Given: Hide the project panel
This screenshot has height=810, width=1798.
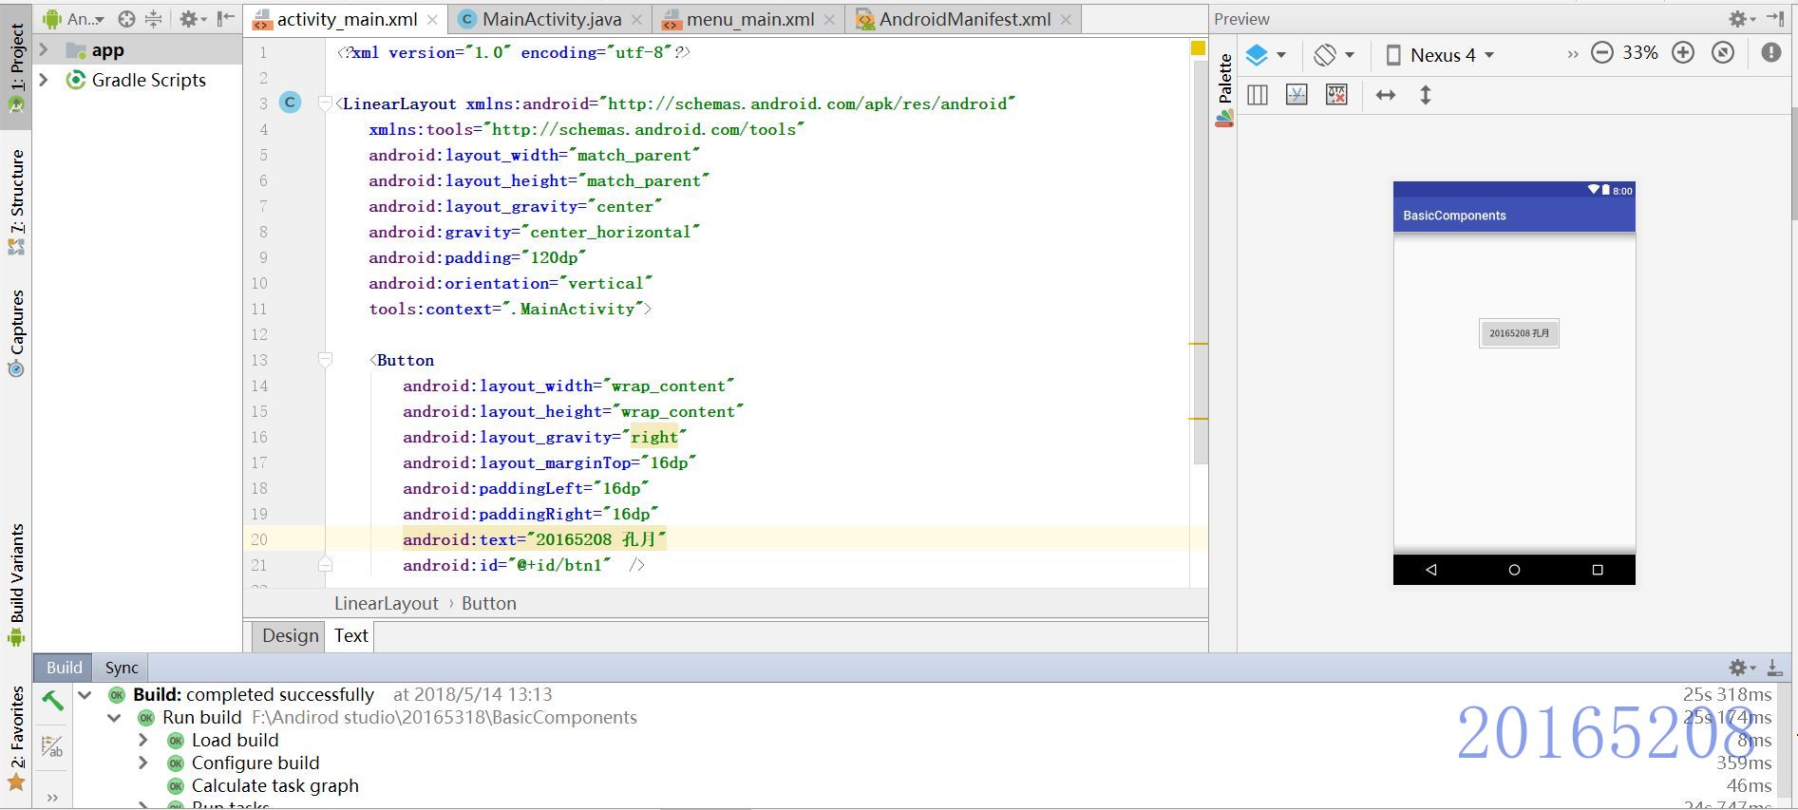Looking at the screenshot, I should coord(225,19).
